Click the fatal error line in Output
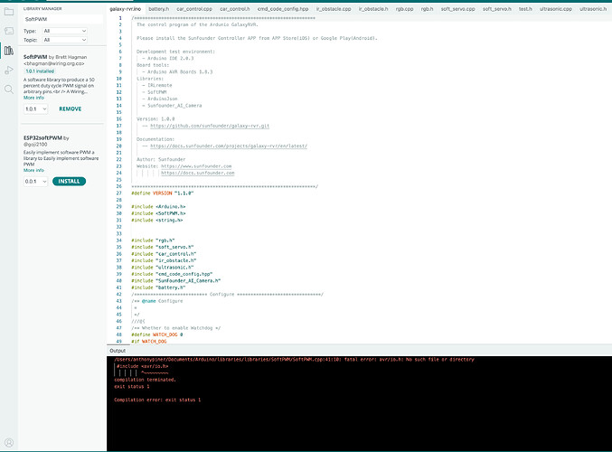This screenshot has height=452, width=612. (x=294, y=360)
